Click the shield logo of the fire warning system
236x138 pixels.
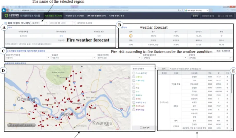(6, 15)
